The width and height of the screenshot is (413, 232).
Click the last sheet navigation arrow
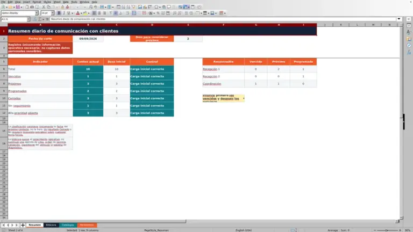tap(17, 225)
